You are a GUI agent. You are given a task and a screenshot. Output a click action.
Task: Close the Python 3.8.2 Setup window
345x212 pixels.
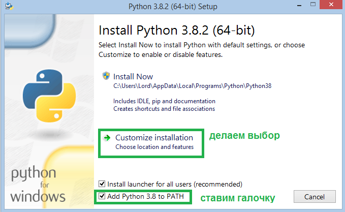331,5
